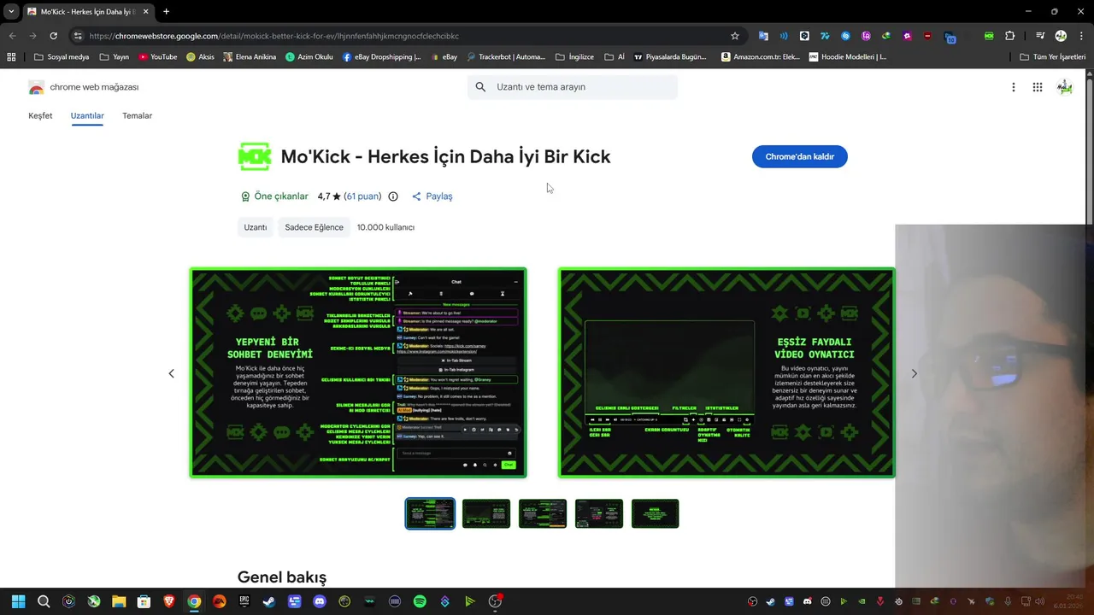Open web store three-dot options menu
The height and width of the screenshot is (615, 1094).
click(1014, 87)
